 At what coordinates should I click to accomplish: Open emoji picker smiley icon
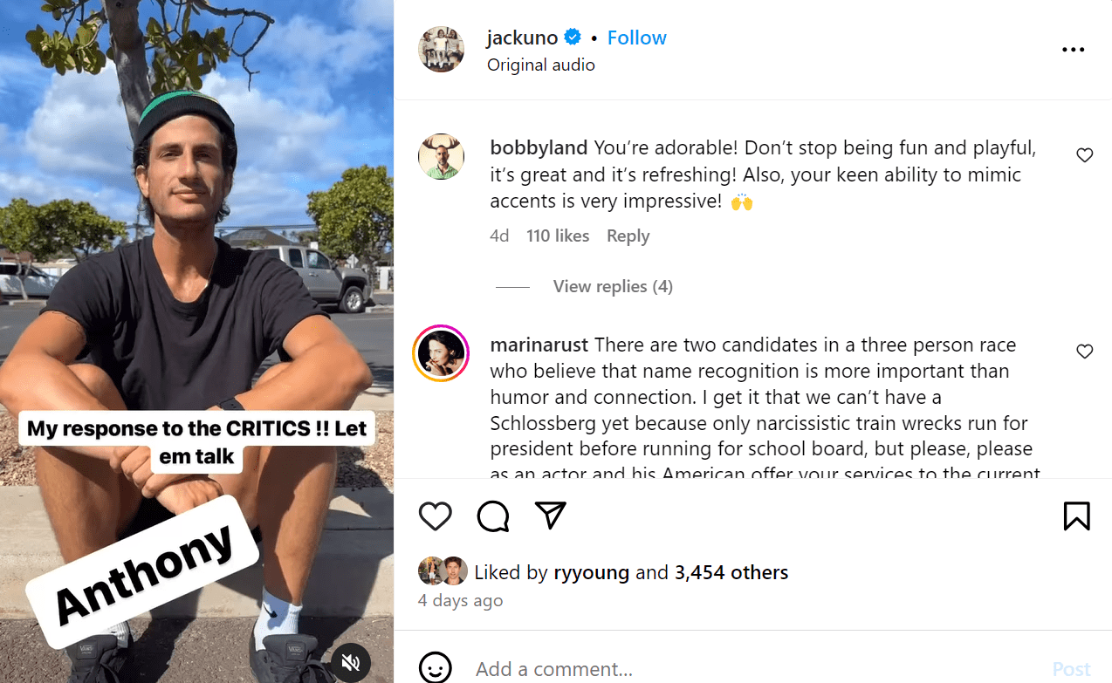436,668
